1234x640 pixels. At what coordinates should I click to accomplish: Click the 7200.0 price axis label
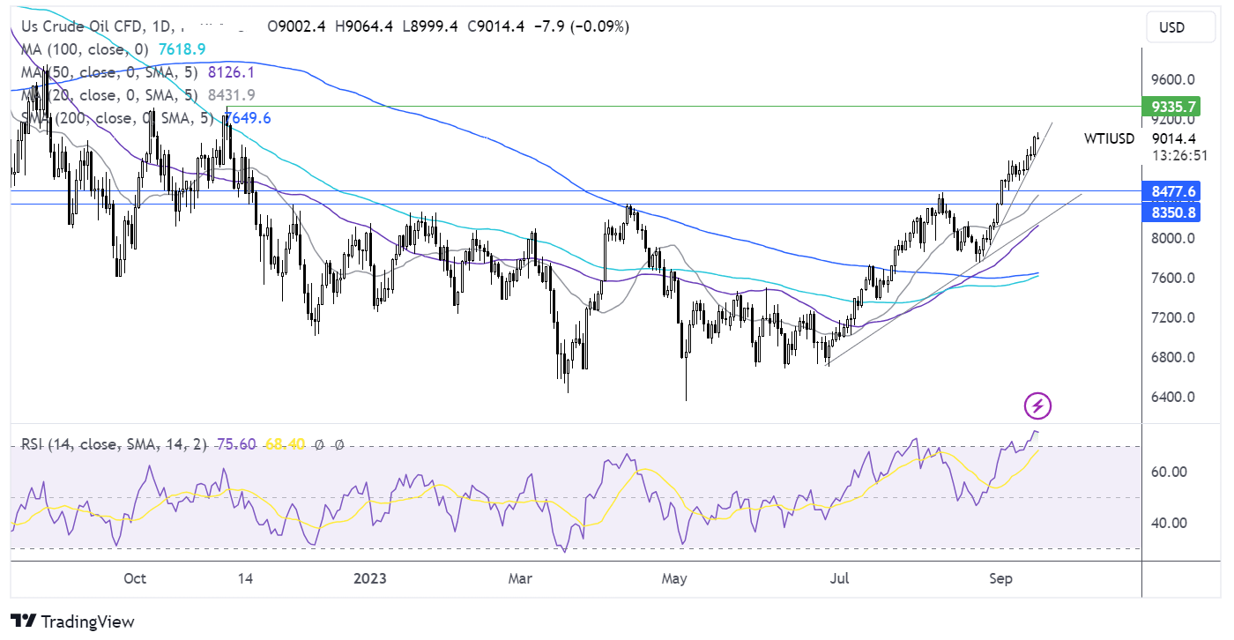(1173, 317)
